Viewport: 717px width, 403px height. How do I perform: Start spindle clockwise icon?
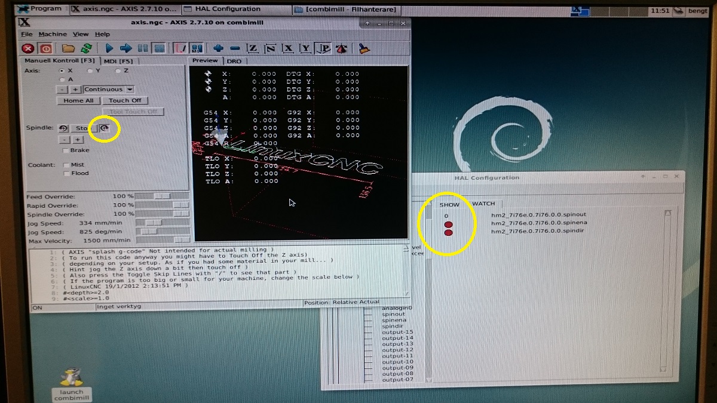pos(105,128)
